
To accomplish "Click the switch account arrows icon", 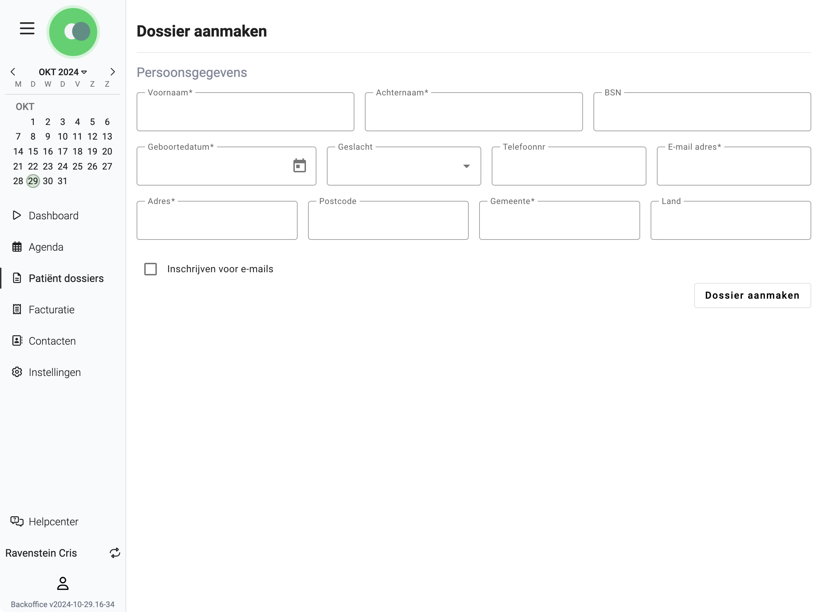I will (115, 553).
